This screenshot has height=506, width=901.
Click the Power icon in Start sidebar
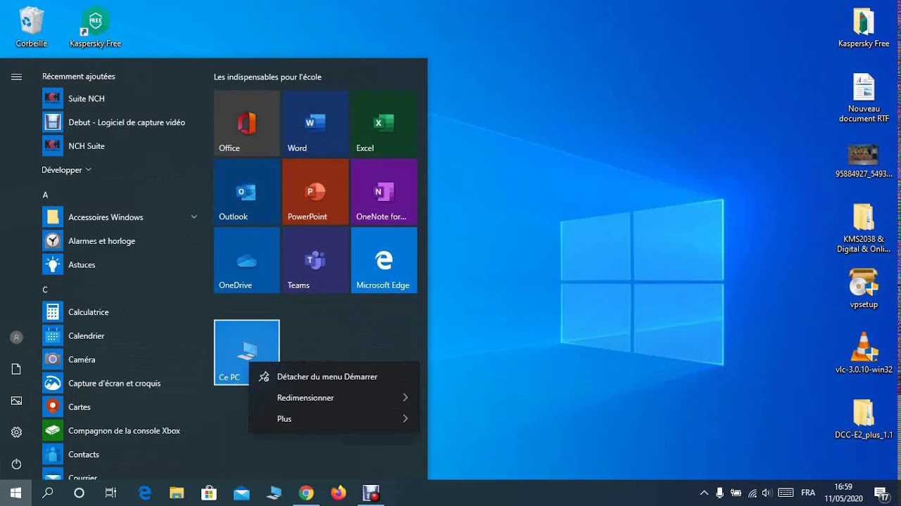pos(16,464)
